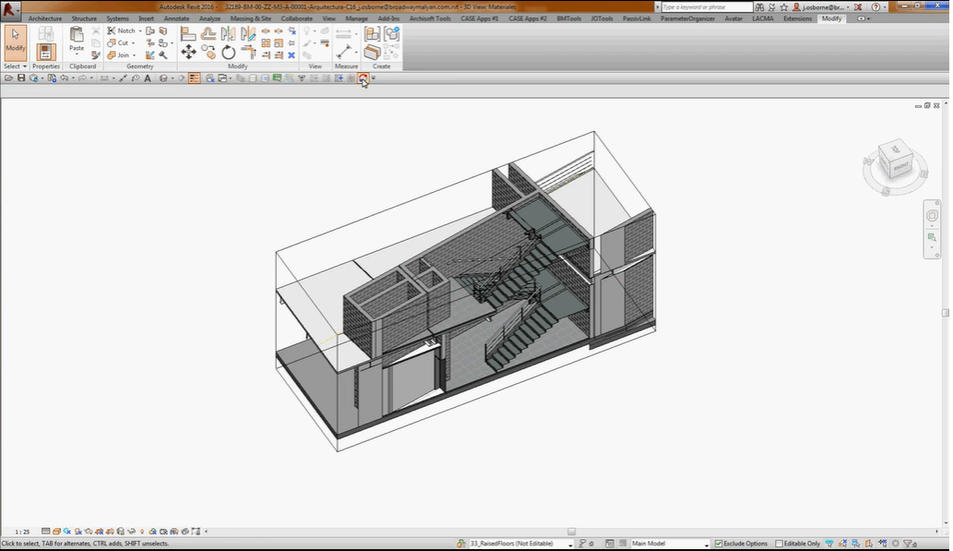The image size is (953, 551).
Task: Click the 1 : 25 view scale button
Action: pyautogui.click(x=22, y=532)
